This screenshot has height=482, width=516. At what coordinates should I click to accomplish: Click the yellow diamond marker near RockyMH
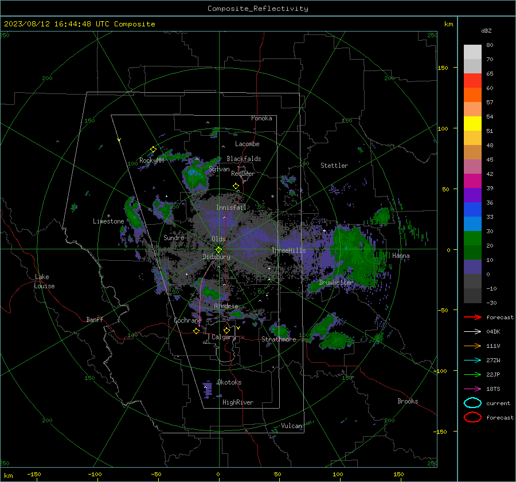coord(153,150)
